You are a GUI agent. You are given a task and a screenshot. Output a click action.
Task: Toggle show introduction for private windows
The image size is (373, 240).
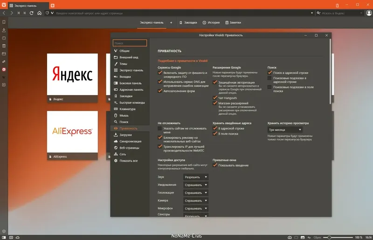pos(215,165)
